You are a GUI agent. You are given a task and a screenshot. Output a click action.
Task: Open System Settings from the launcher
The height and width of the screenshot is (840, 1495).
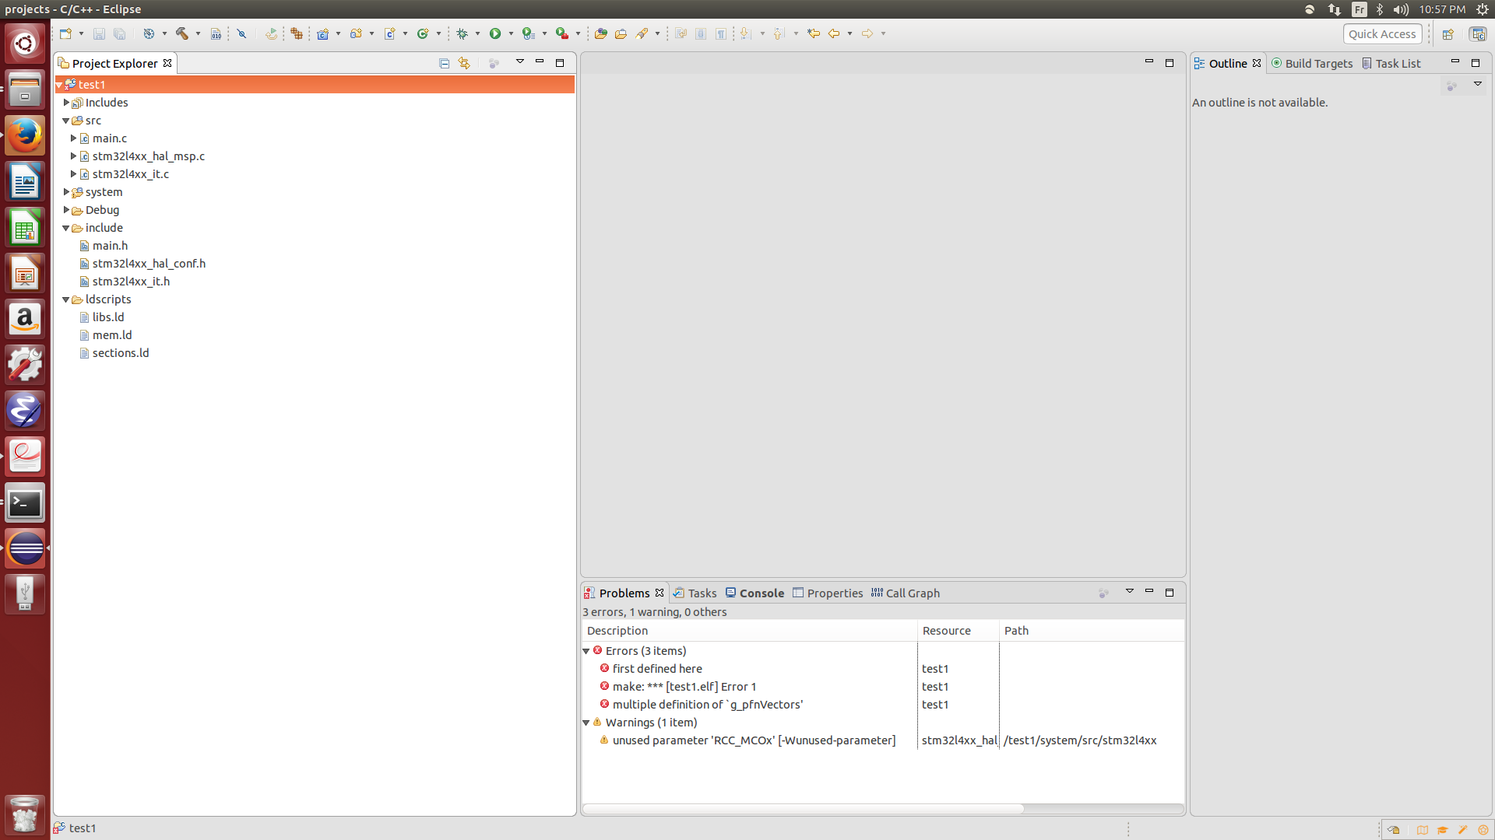point(25,365)
